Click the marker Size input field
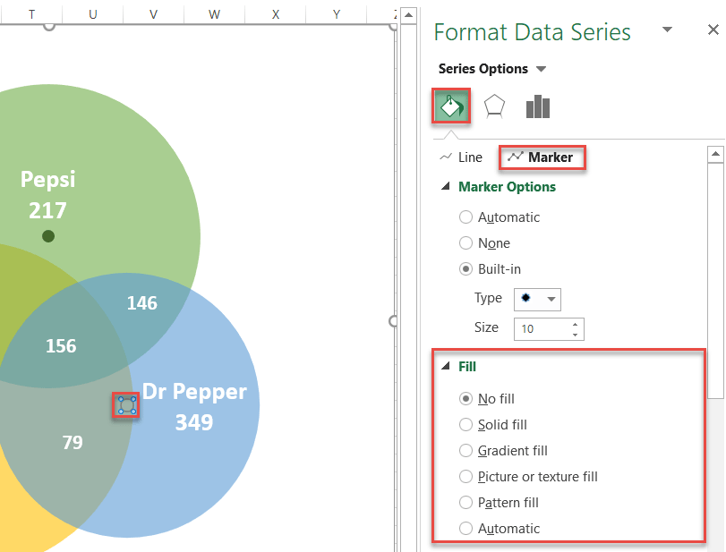The width and height of the screenshot is (726, 552). (x=542, y=328)
